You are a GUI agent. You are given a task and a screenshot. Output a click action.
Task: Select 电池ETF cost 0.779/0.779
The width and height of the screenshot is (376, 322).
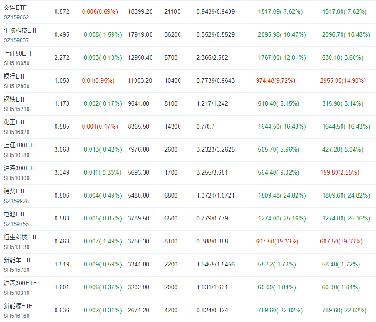pyautogui.click(x=212, y=219)
